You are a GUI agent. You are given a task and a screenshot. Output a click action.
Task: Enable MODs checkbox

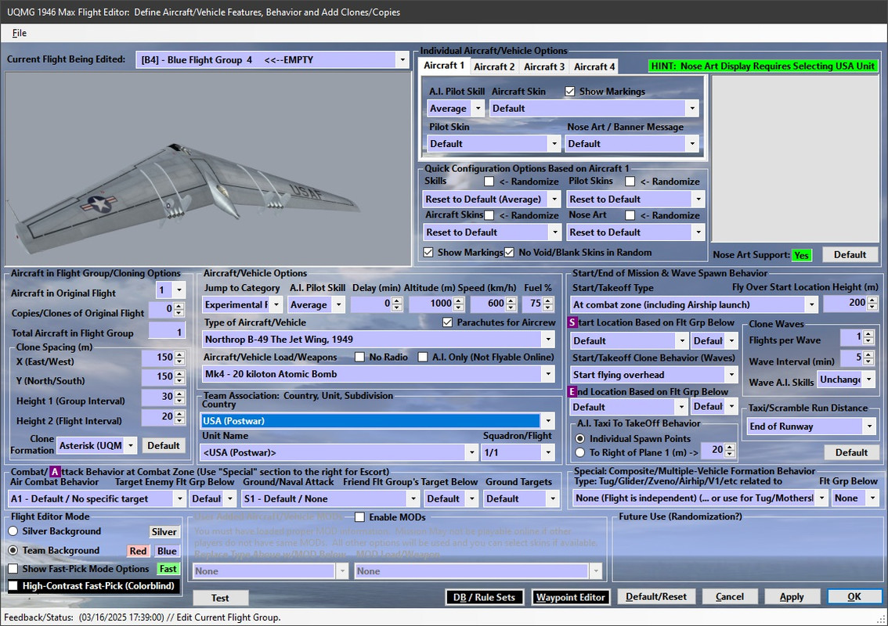[359, 517]
